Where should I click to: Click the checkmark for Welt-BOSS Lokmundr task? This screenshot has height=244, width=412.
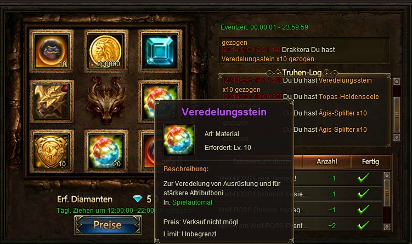(363, 194)
